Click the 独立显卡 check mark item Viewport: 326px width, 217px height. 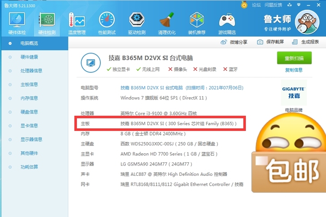pyautogui.click(x=118, y=69)
